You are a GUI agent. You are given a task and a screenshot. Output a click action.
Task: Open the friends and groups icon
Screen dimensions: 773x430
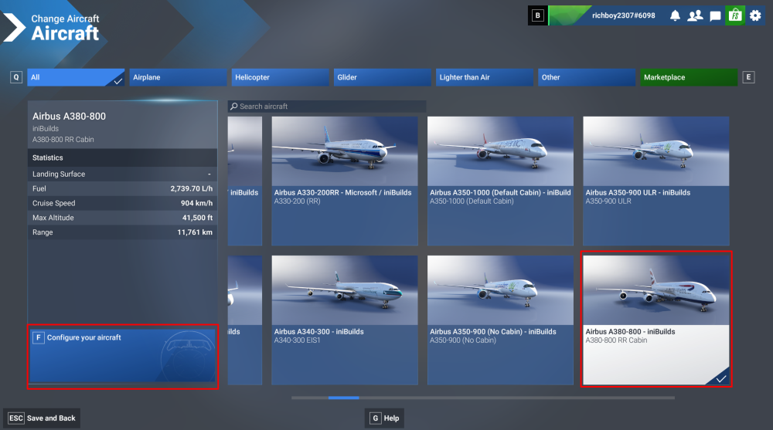(x=695, y=15)
